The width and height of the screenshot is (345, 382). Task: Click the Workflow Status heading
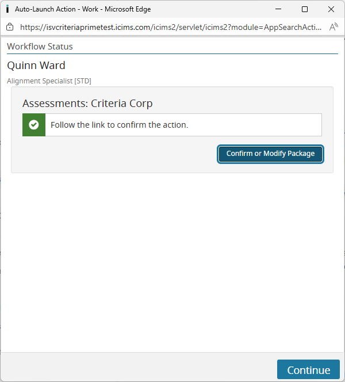click(x=40, y=47)
